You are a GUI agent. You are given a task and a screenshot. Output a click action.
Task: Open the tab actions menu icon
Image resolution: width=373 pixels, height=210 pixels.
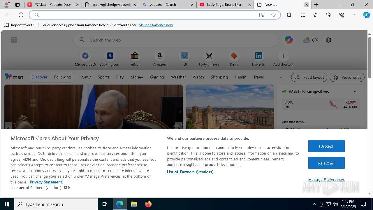(17, 5)
